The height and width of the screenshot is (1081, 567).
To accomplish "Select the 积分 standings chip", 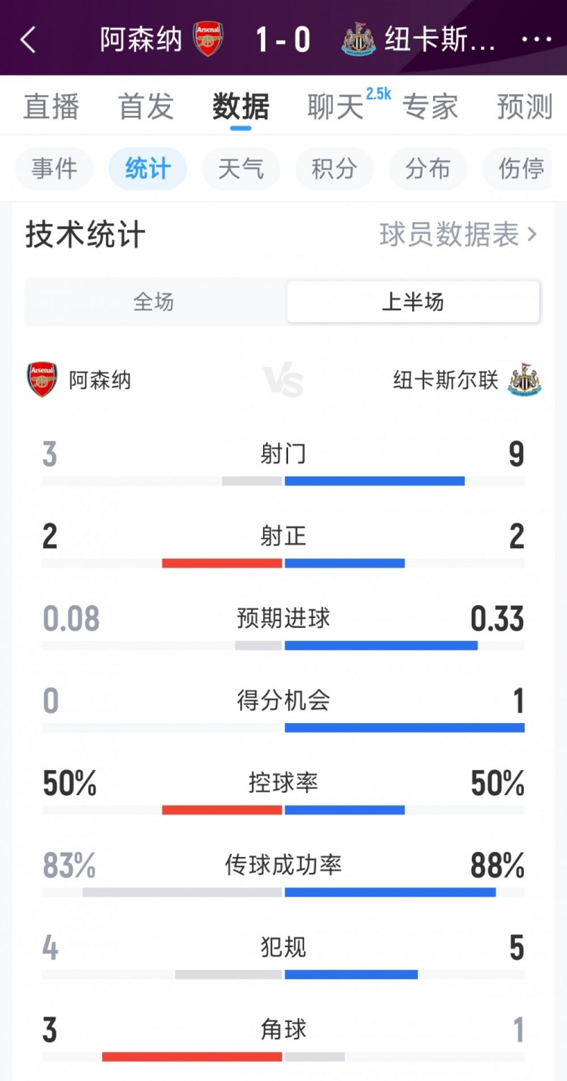I will click(x=334, y=168).
